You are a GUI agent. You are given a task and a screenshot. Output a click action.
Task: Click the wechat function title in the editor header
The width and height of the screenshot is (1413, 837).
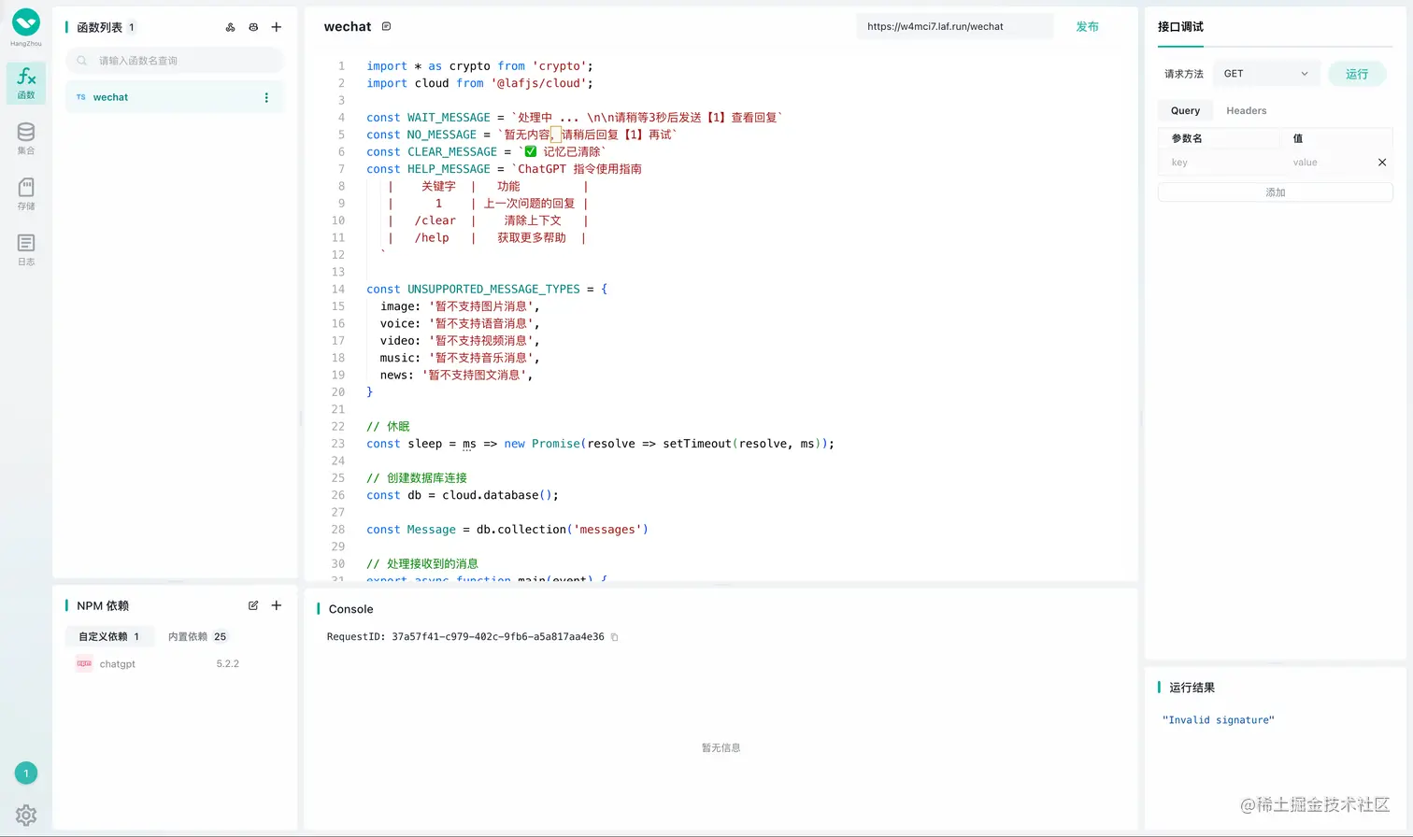[348, 26]
